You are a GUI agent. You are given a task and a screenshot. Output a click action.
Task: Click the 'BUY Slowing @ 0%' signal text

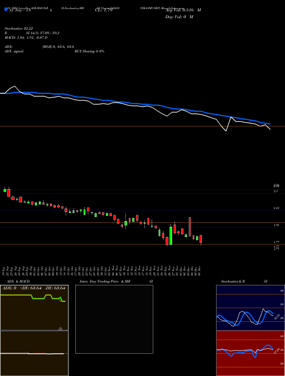coord(89,51)
